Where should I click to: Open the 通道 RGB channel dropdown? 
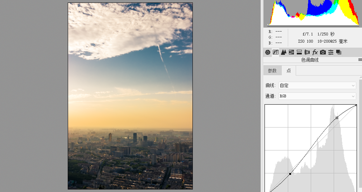click(317, 96)
